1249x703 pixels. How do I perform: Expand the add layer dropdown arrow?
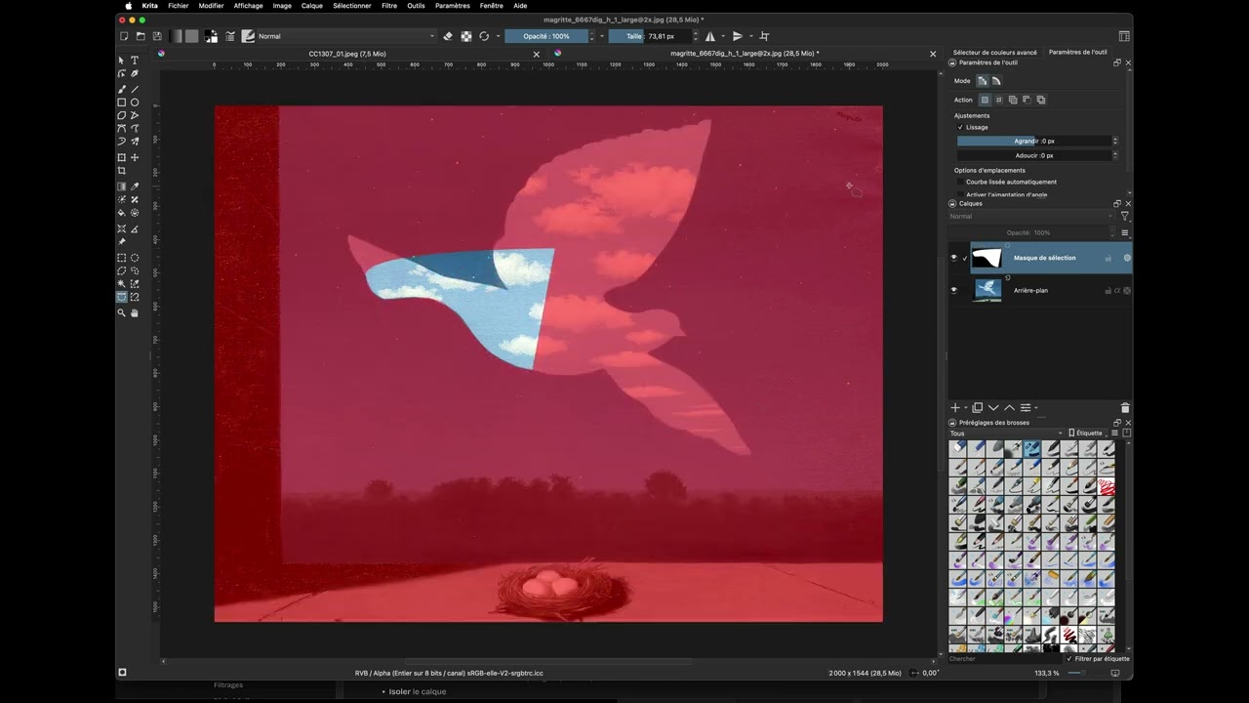click(x=966, y=408)
